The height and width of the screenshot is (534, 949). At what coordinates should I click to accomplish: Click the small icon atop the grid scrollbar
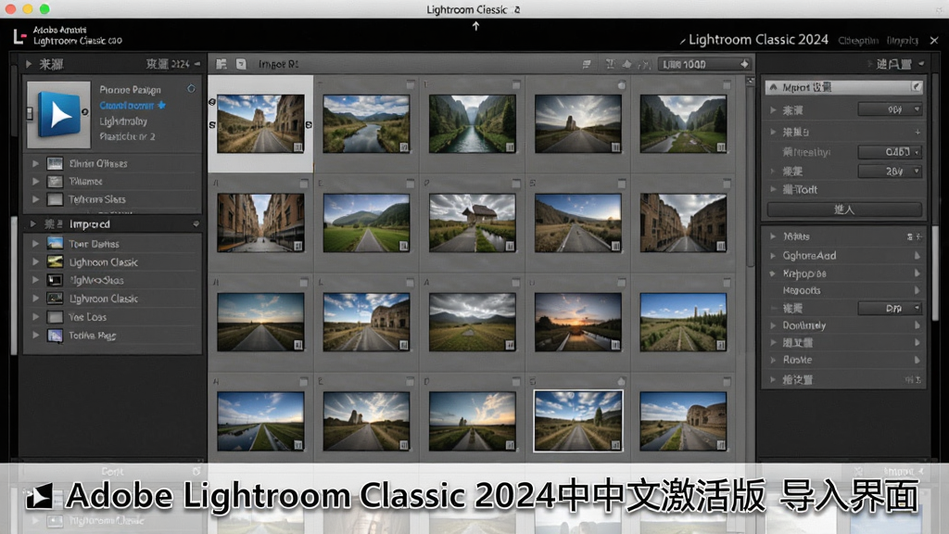point(751,81)
